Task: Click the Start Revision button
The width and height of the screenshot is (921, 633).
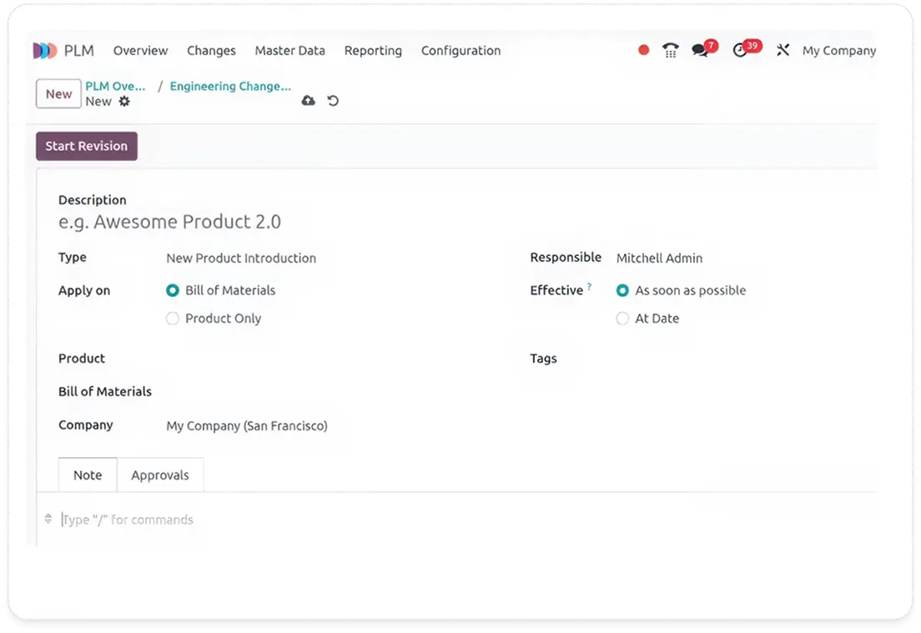Action: [x=87, y=146]
